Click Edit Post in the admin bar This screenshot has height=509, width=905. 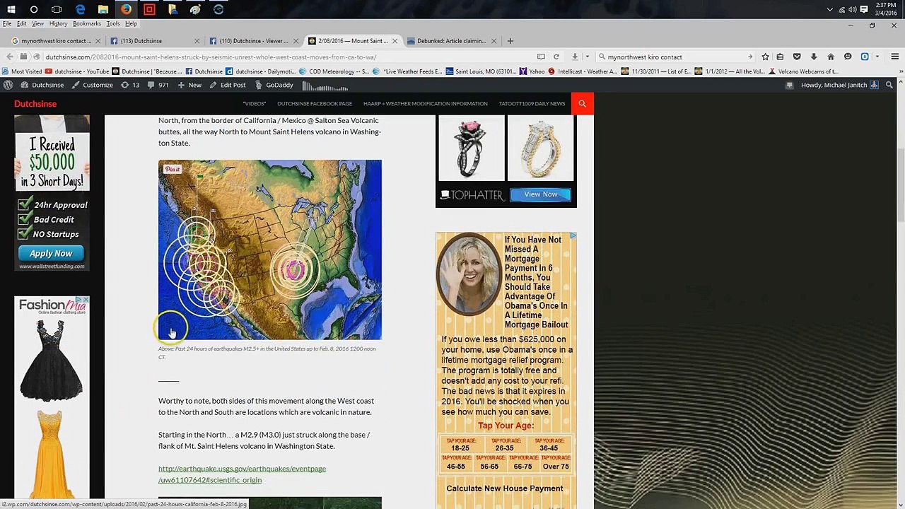228,85
